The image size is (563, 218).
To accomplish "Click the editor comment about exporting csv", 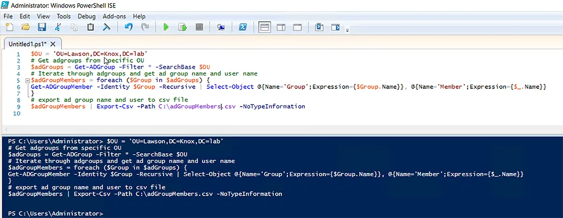I will [x=109, y=100].
